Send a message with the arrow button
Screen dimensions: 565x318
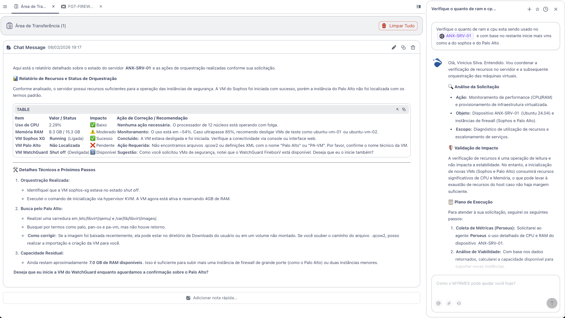click(x=552, y=303)
